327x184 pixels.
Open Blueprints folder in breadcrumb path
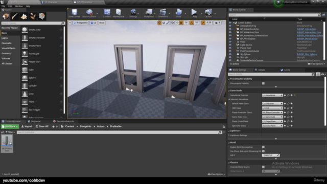tap(85, 126)
